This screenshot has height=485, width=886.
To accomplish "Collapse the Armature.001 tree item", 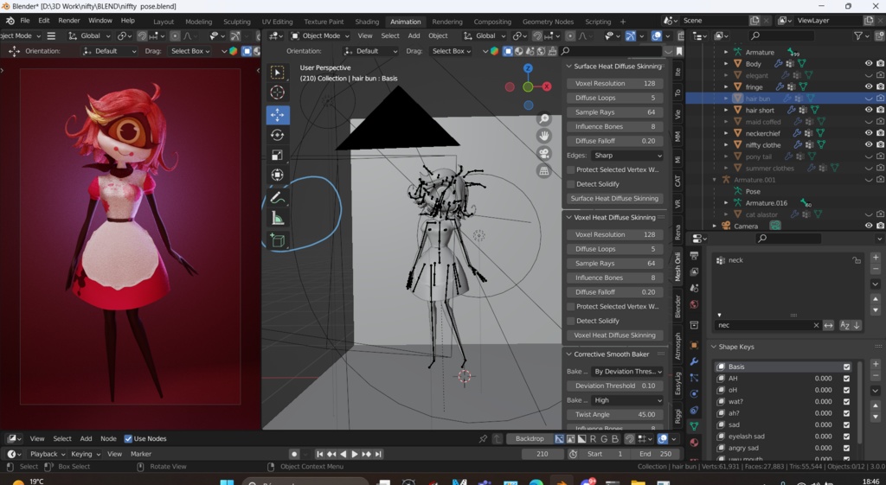I will point(714,180).
